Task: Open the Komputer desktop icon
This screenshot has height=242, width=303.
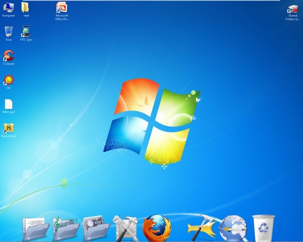Action: coord(8,8)
